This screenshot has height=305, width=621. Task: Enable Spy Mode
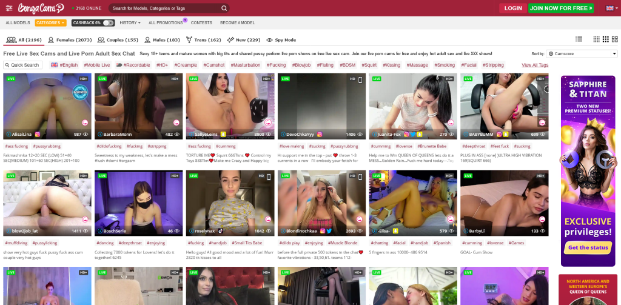click(281, 40)
